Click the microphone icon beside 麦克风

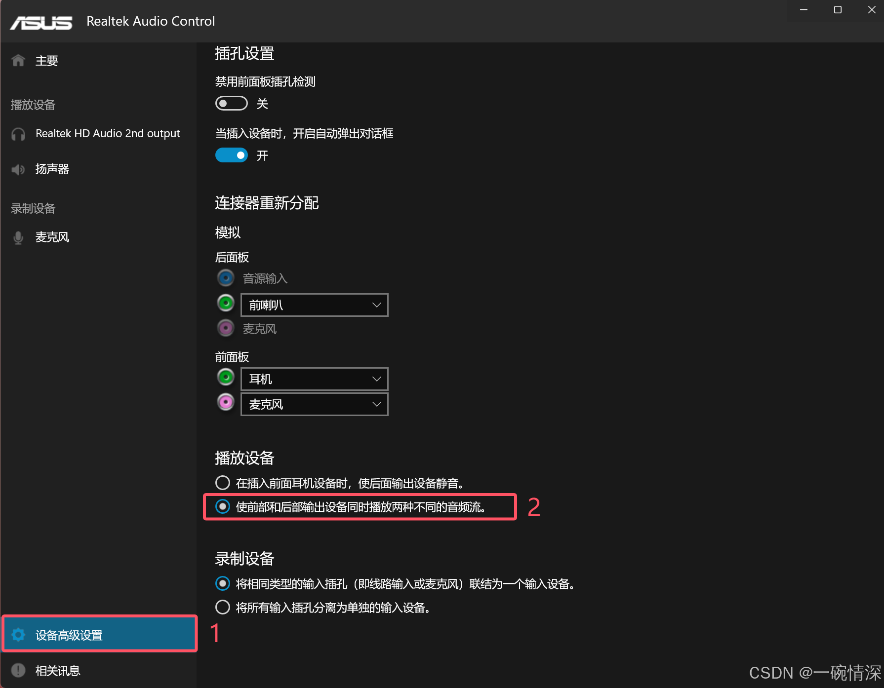click(18, 237)
